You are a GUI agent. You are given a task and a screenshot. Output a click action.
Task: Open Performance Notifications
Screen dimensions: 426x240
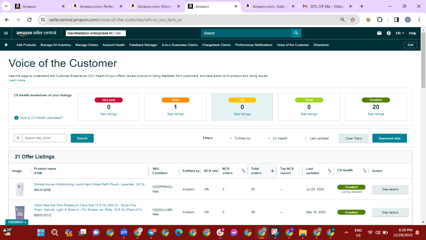click(x=254, y=45)
